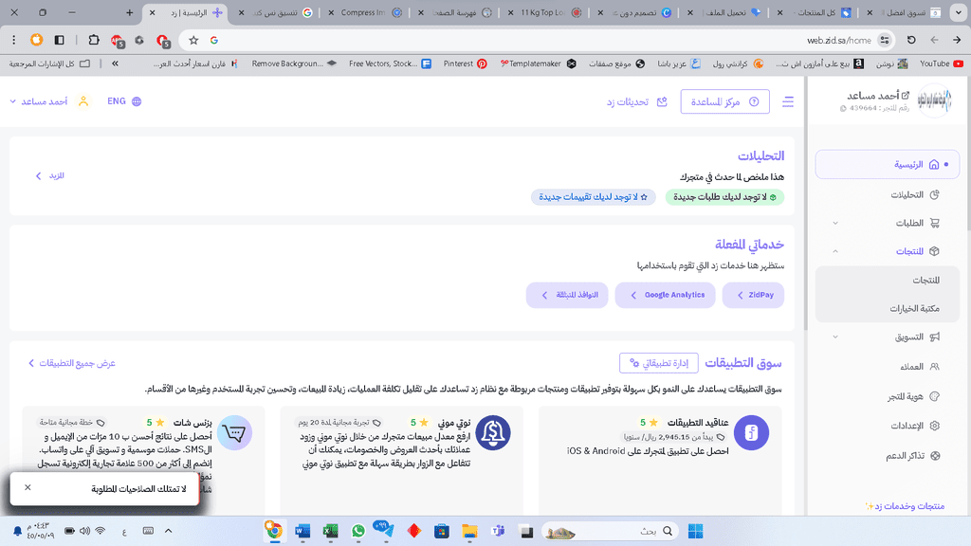The height and width of the screenshot is (546, 971).
Task: Click the المزيد more link in analytics
Action: [50, 175]
